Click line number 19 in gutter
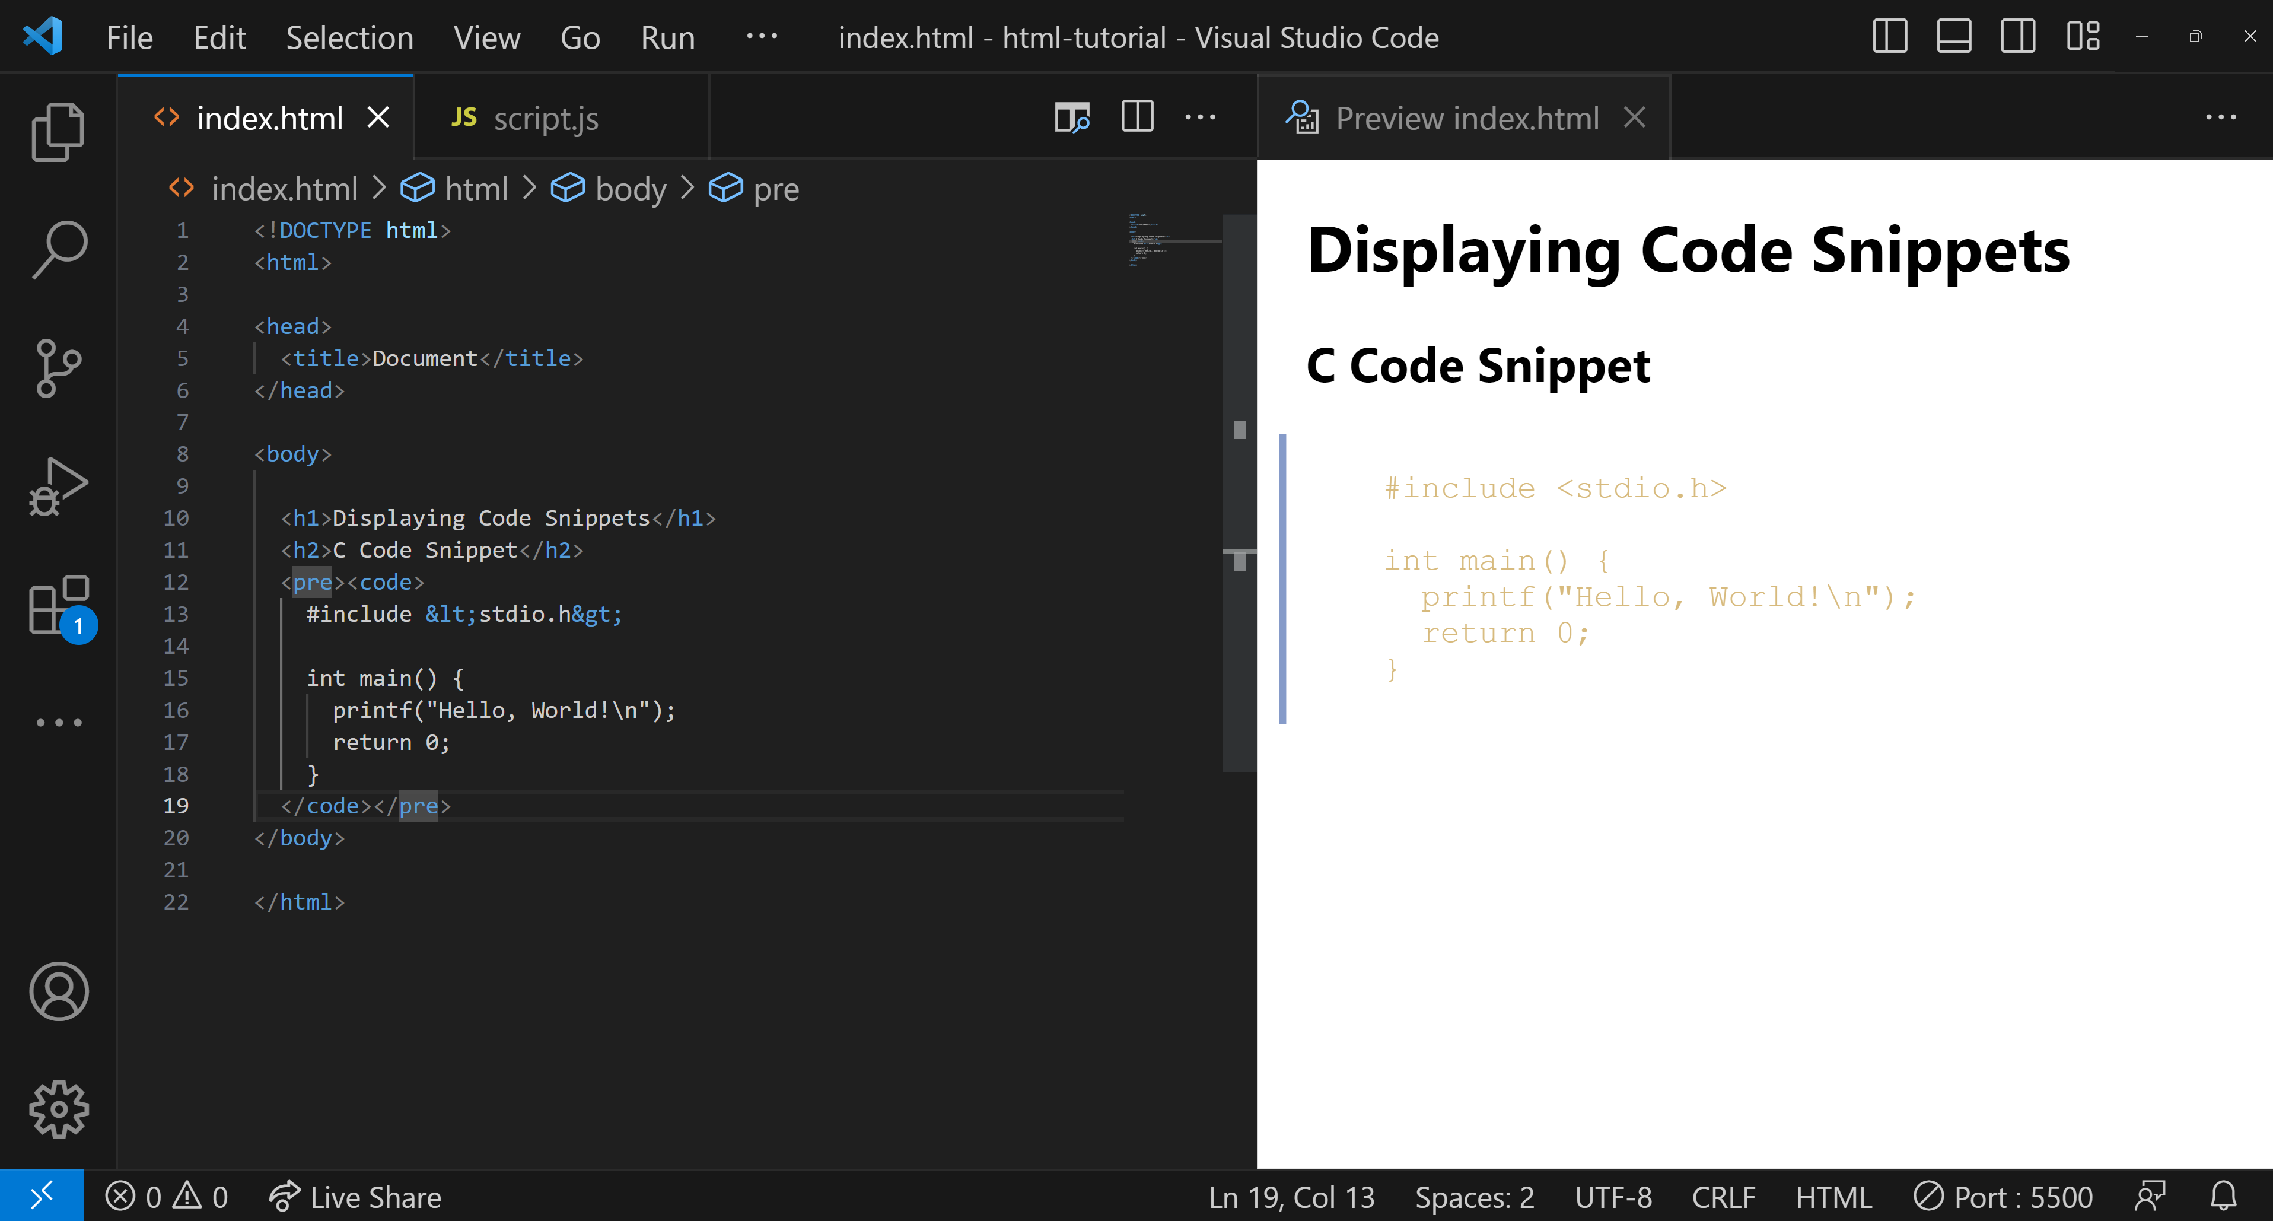This screenshot has height=1221, width=2273. (x=176, y=805)
